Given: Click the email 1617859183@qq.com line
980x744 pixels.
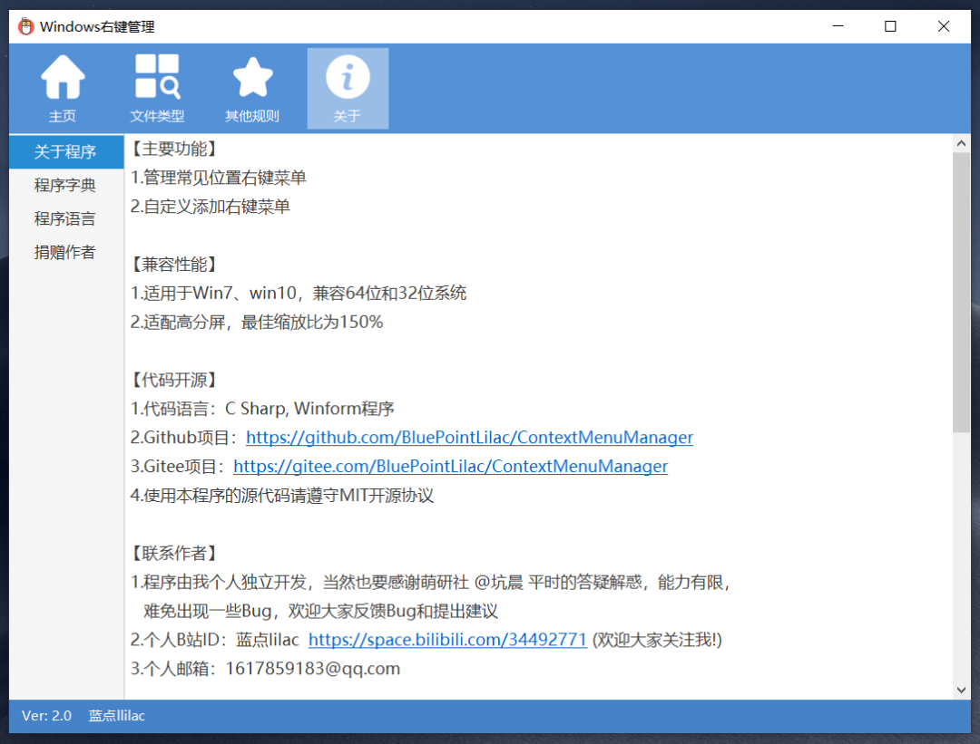Looking at the screenshot, I should pos(265,669).
